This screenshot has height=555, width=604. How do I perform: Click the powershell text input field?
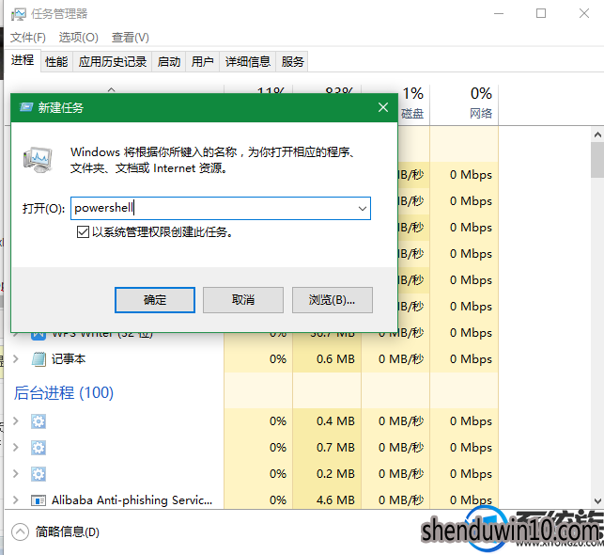coord(221,208)
